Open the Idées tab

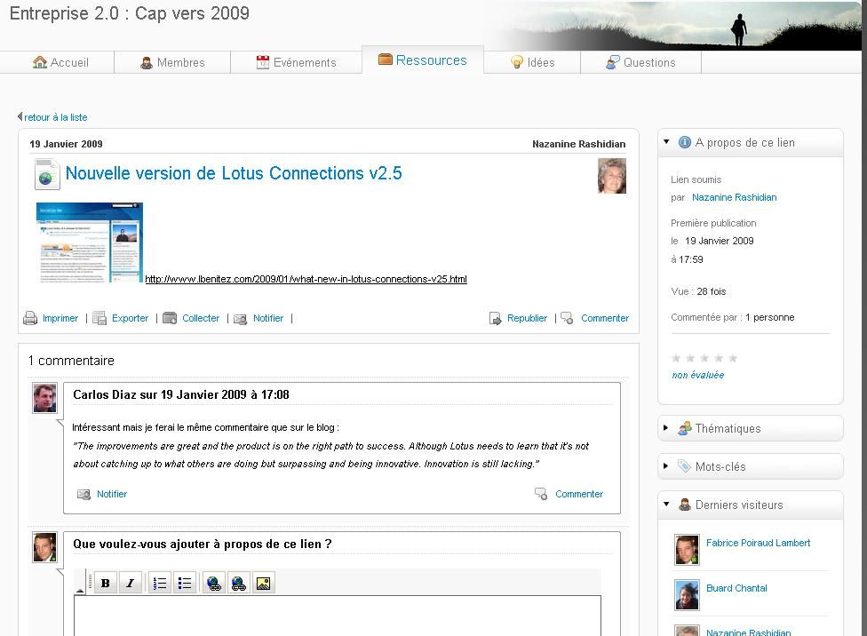(532, 62)
